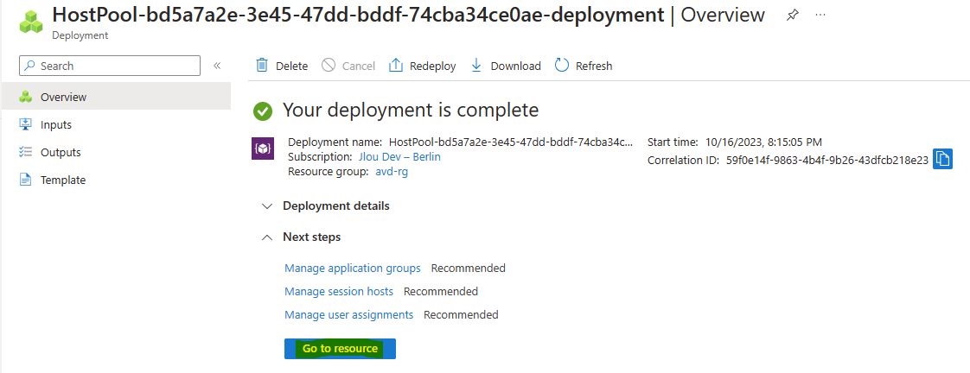The width and height of the screenshot is (970, 373).
Task: Click the Download arrow icon
Action: click(476, 66)
